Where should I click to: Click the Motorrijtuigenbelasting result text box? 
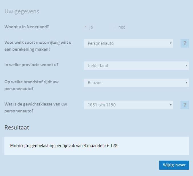[96, 146]
